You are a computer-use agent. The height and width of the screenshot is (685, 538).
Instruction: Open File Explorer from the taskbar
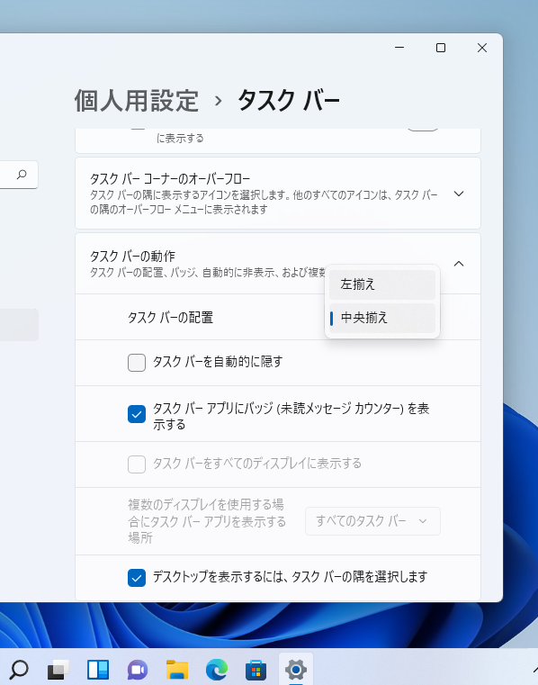tap(177, 670)
